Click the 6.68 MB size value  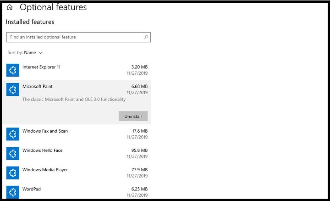tap(139, 86)
